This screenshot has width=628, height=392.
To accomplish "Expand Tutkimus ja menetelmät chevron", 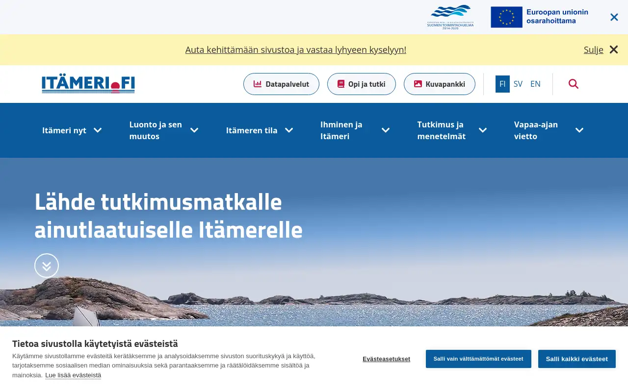I will pos(483,130).
